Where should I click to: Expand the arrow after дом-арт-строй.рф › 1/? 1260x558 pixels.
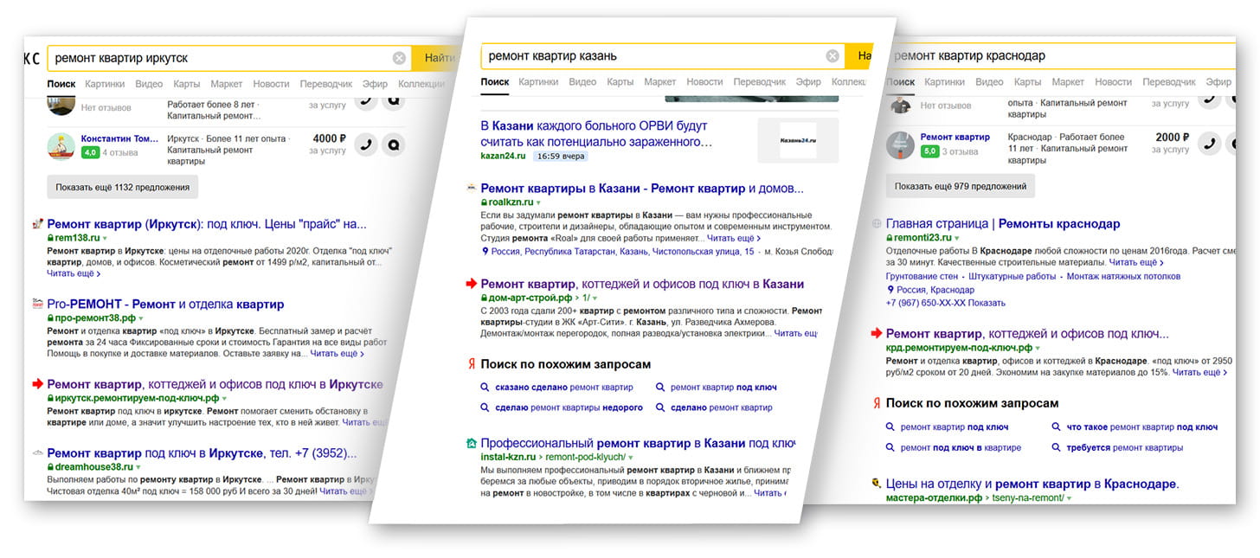tap(595, 298)
